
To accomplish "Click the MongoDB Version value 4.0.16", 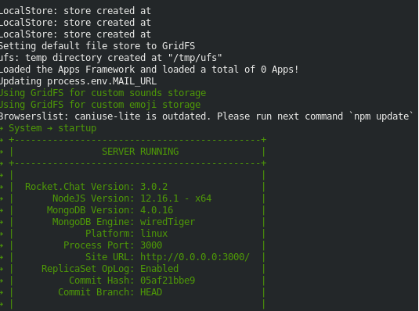I will point(157,210).
